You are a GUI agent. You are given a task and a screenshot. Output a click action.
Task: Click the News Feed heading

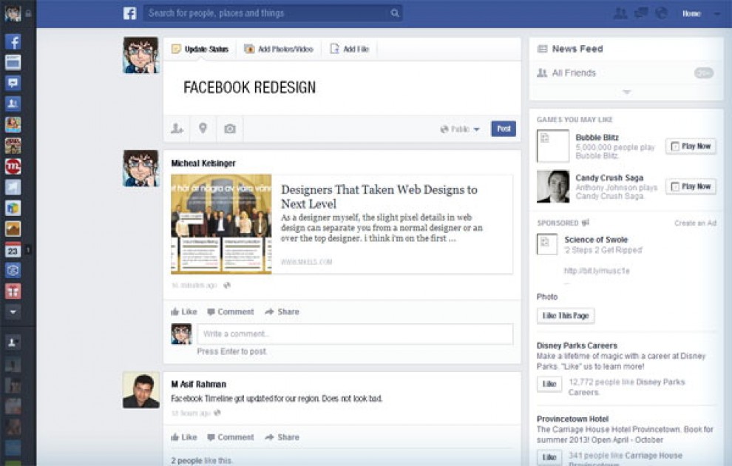pos(577,49)
